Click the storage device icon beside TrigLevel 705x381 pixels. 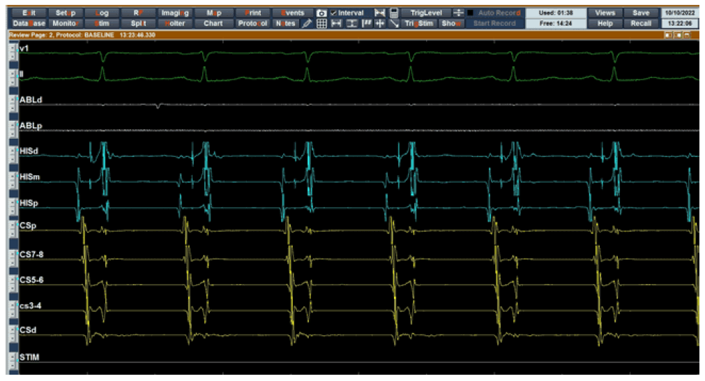[x=394, y=13]
